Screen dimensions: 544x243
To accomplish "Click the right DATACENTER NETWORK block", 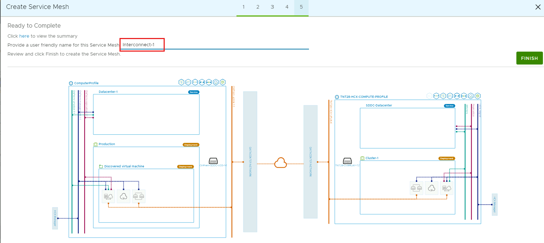I will (x=310, y=162).
